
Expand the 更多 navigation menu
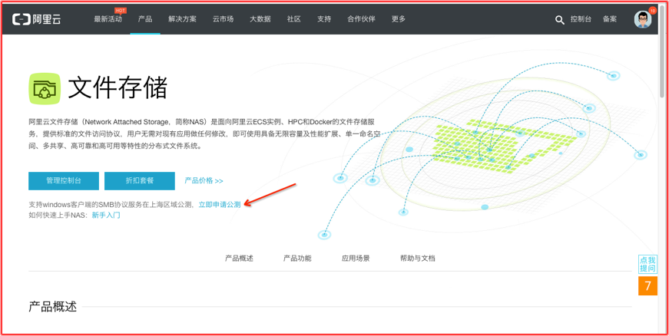pyautogui.click(x=399, y=19)
